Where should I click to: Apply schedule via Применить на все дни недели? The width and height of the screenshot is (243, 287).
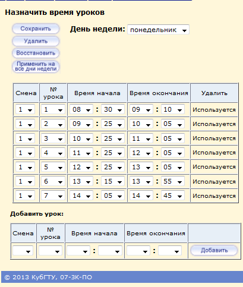(36, 67)
